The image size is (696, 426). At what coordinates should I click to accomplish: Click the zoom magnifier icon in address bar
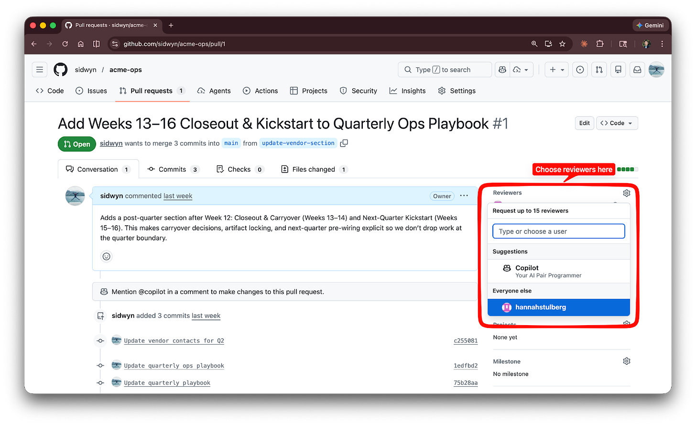tap(534, 44)
